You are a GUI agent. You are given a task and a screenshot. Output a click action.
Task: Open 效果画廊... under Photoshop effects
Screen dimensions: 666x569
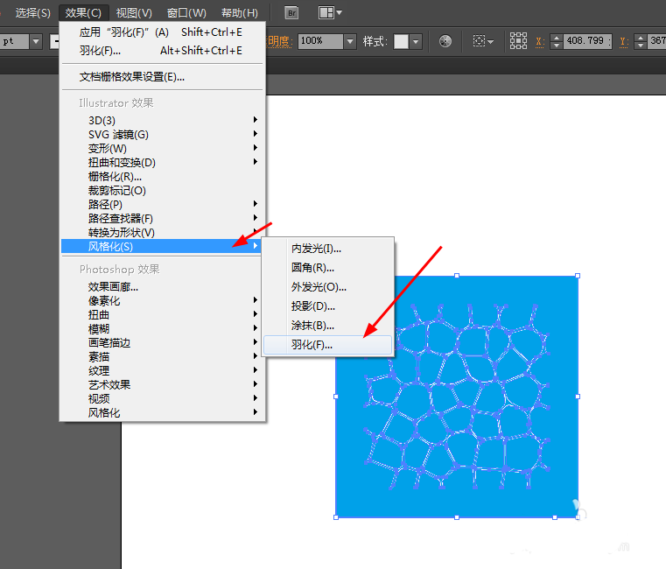click(113, 286)
